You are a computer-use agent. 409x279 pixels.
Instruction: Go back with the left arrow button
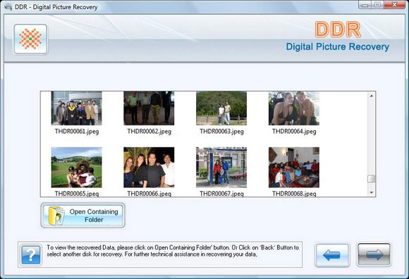pos(332,255)
